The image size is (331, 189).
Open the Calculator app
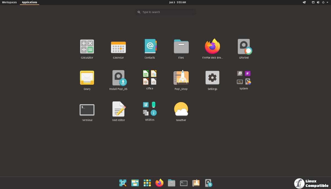click(x=87, y=46)
